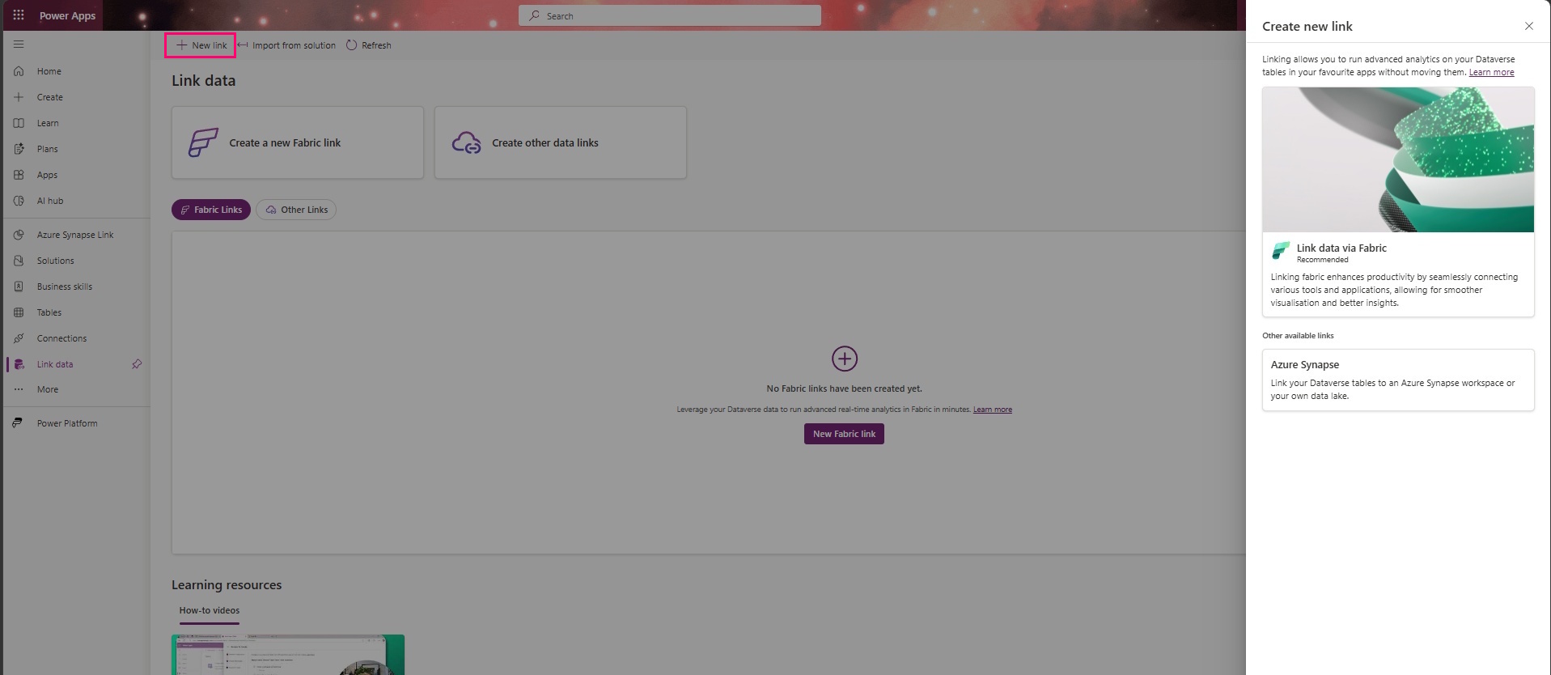Open Learn more link under No Fabric links message
The image size is (1551, 675).
(x=992, y=410)
